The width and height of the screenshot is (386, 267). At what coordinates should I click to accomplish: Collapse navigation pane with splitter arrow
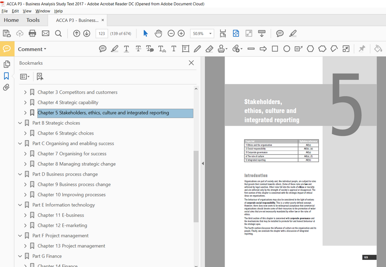click(202, 163)
